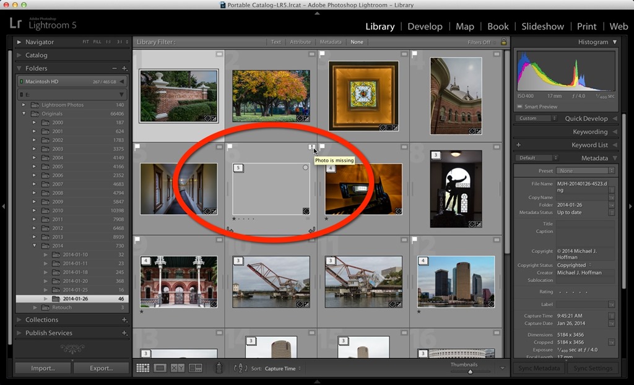Viewport: 634px width, 385px height.
Task: Click the Title field in Metadata panel
Action: [585, 224]
